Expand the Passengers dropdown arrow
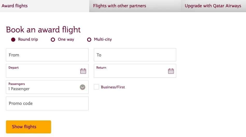Image resolution: width=246 pixels, height=137 pixels. pyautogui.click(x=82, y=87)
